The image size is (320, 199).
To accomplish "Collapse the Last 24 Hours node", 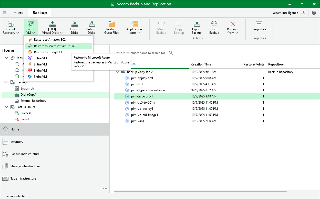I will 6,107.
